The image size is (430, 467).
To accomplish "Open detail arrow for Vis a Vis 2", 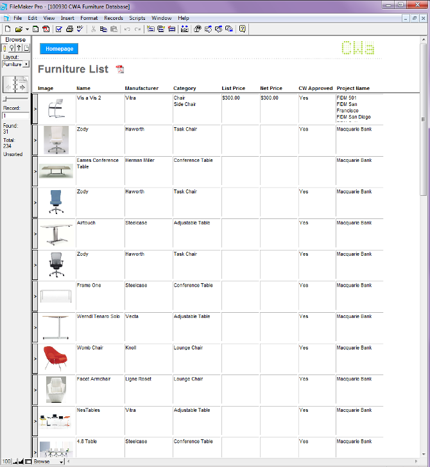I will [x=35, y=109].
